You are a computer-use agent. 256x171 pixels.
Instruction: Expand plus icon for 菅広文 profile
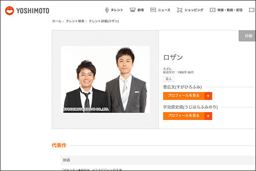point(208,96)
